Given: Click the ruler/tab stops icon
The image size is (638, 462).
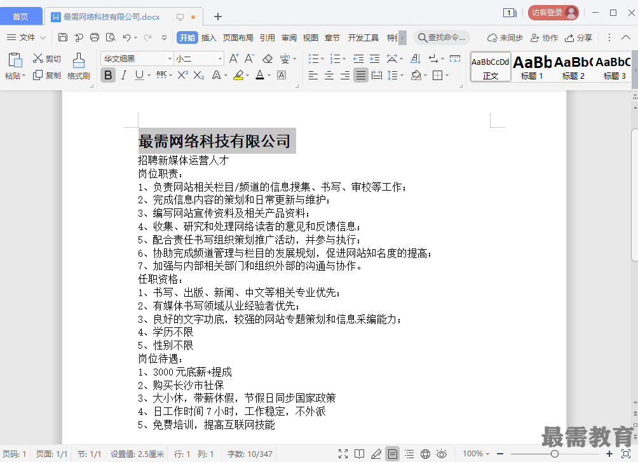Looking at the screenshot, I should coord(455,58).
